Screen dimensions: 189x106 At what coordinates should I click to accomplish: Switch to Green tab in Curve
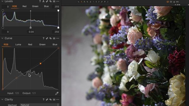click(x=42, y=44)
